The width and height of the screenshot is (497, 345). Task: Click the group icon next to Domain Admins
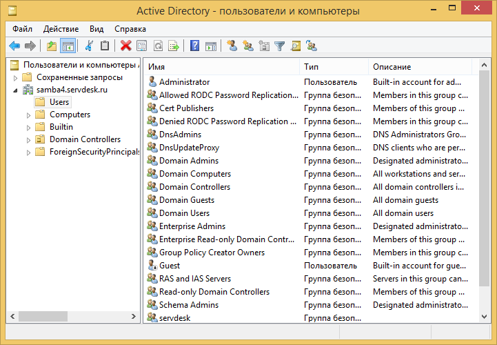click(152, 160)
